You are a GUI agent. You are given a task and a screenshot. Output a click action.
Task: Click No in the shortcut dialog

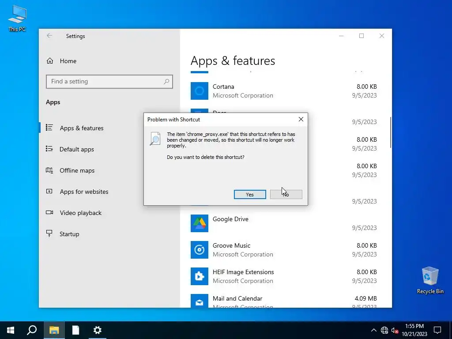[286, 195]
